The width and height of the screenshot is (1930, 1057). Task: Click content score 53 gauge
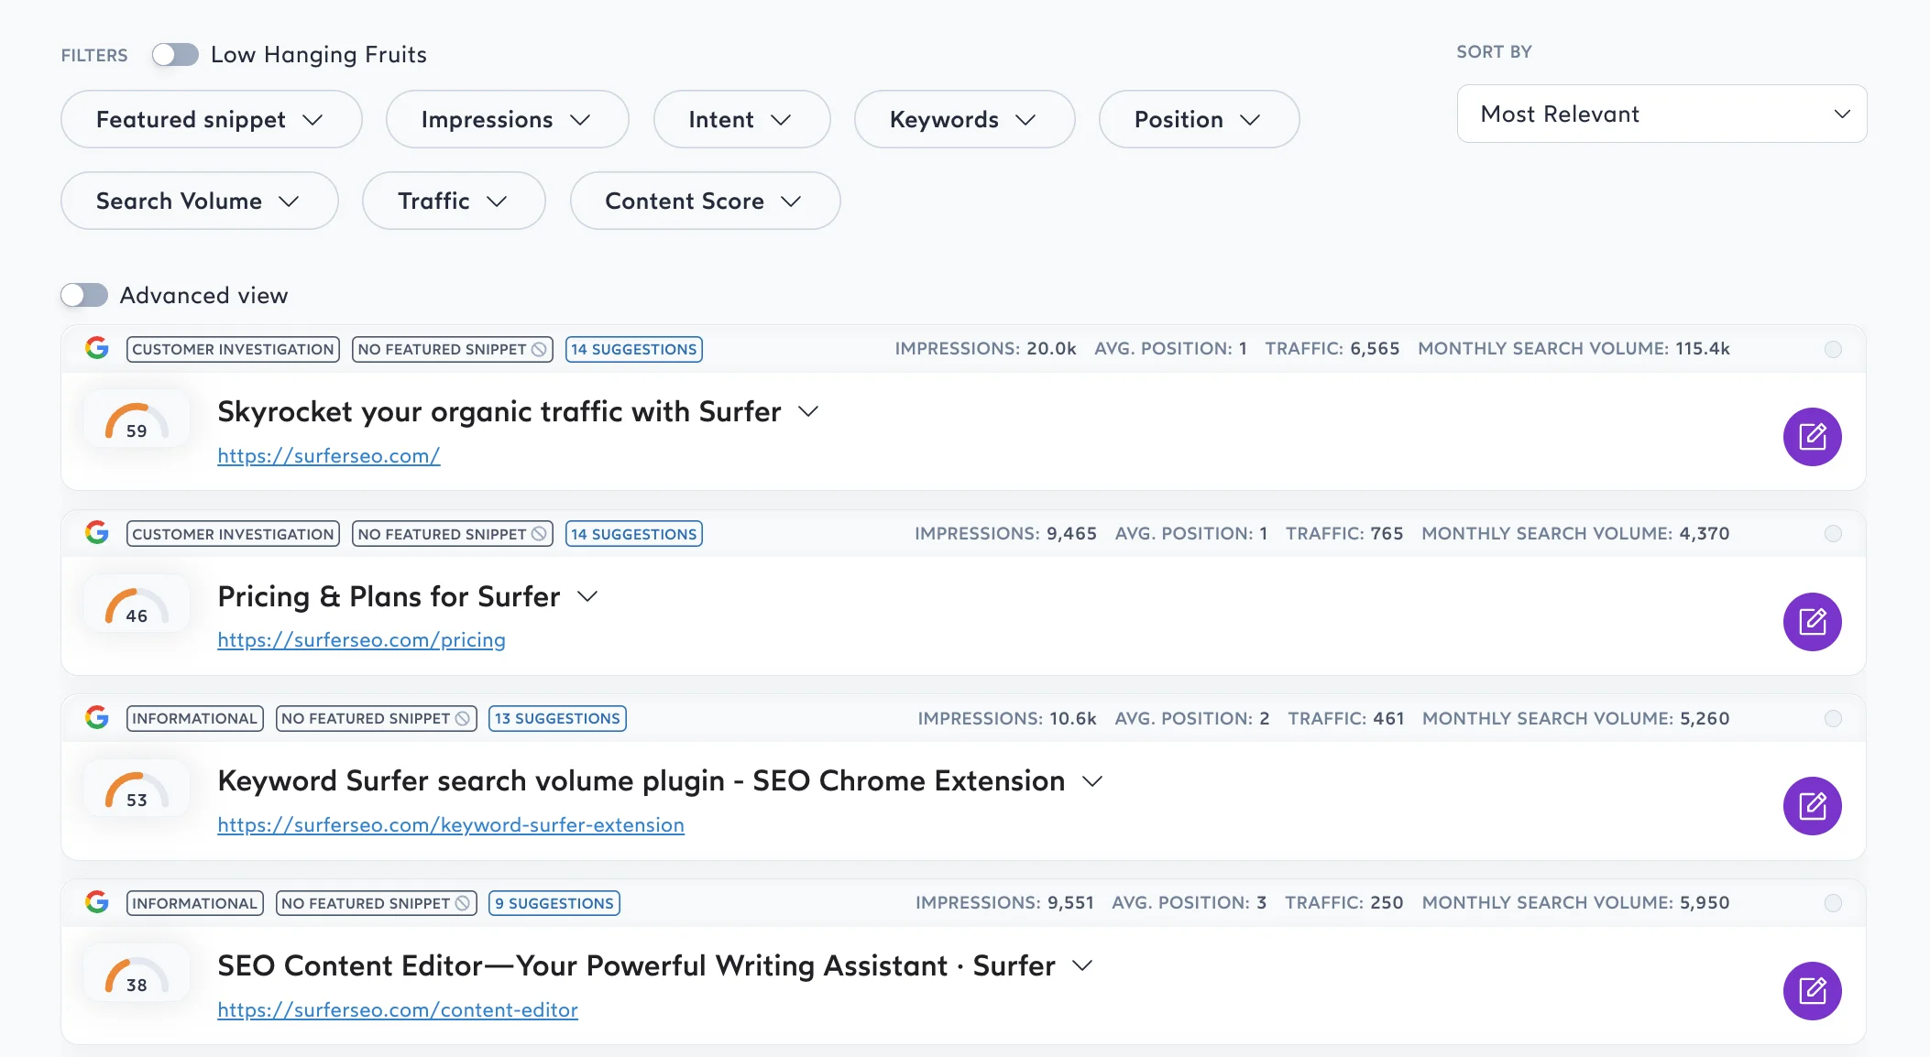coord(137,790)
